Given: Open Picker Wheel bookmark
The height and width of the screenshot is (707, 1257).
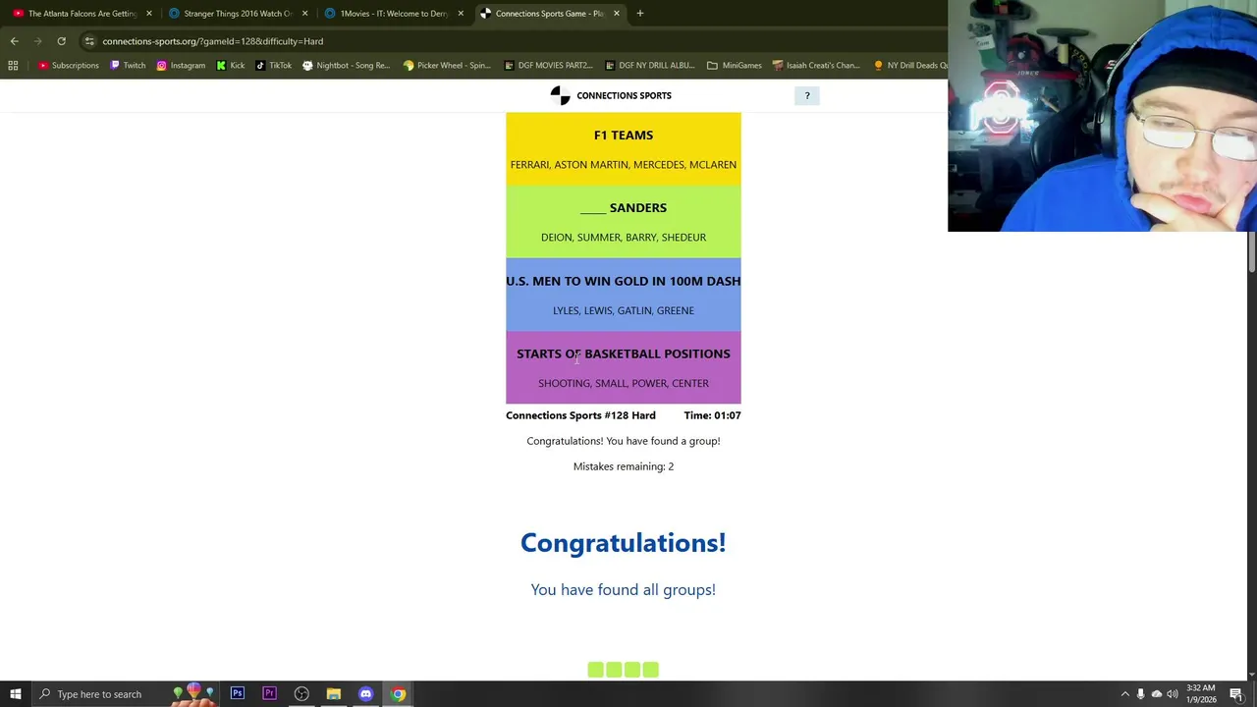Looking at the screenshot, I should (447, 65).
